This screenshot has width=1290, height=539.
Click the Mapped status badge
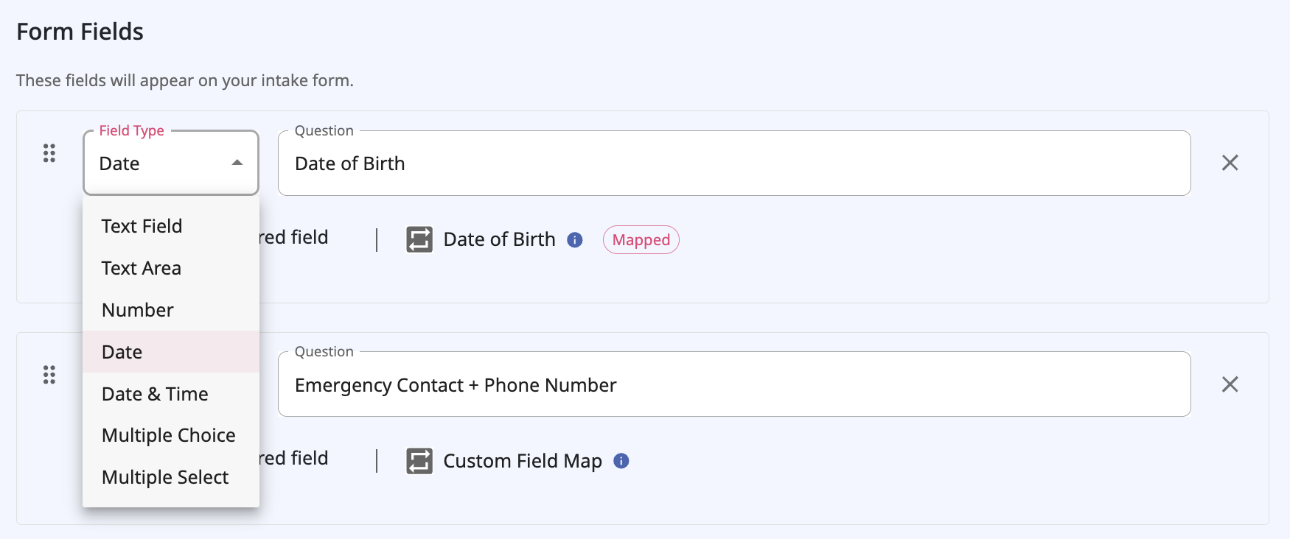tap(641, 239)
